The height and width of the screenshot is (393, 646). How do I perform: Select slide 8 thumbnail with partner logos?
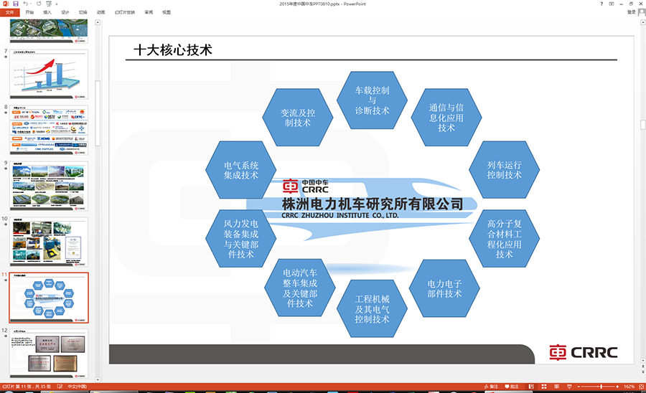[49, 130]
